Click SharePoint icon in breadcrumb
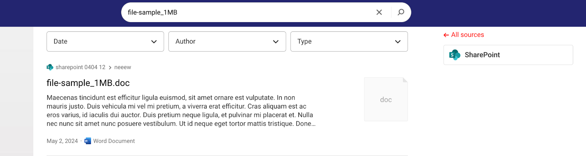 (50, 67)
